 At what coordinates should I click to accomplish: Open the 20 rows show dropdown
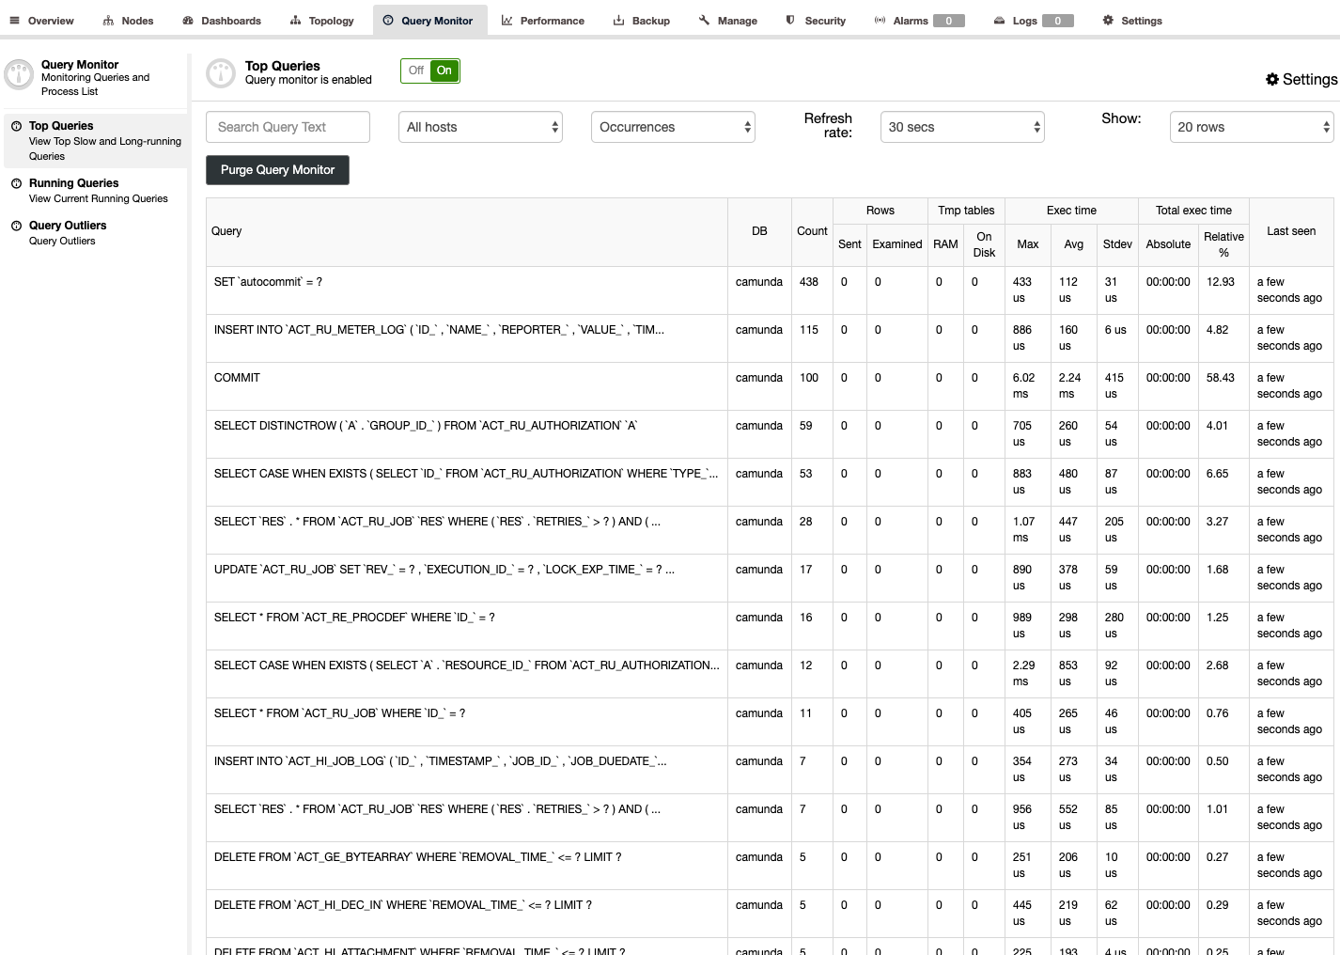click(1252, 127)
